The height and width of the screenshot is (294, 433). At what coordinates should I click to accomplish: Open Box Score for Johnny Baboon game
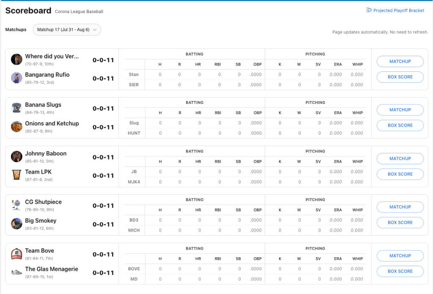pyautogui.click(x=400, y=174)
